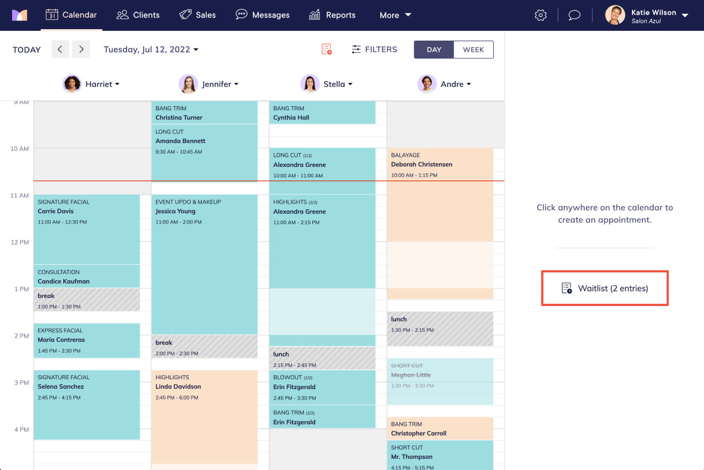Image resolution: width=704 pixels, height=470 pixels.
Task: Open the Clients section icon
Action: [x=122, y=15]
